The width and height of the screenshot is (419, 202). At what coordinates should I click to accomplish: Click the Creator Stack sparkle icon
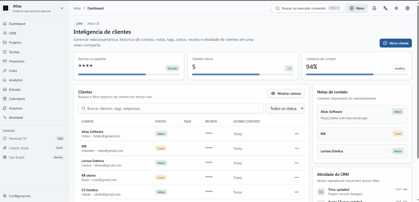point(5,148)
